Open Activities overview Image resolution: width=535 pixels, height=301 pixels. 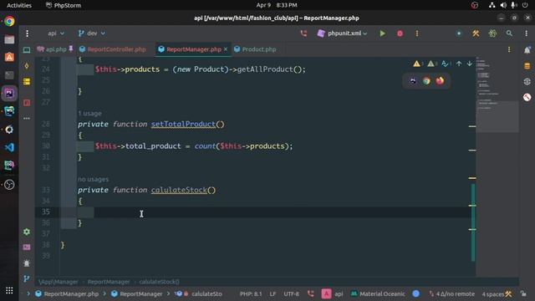point(19,5)
